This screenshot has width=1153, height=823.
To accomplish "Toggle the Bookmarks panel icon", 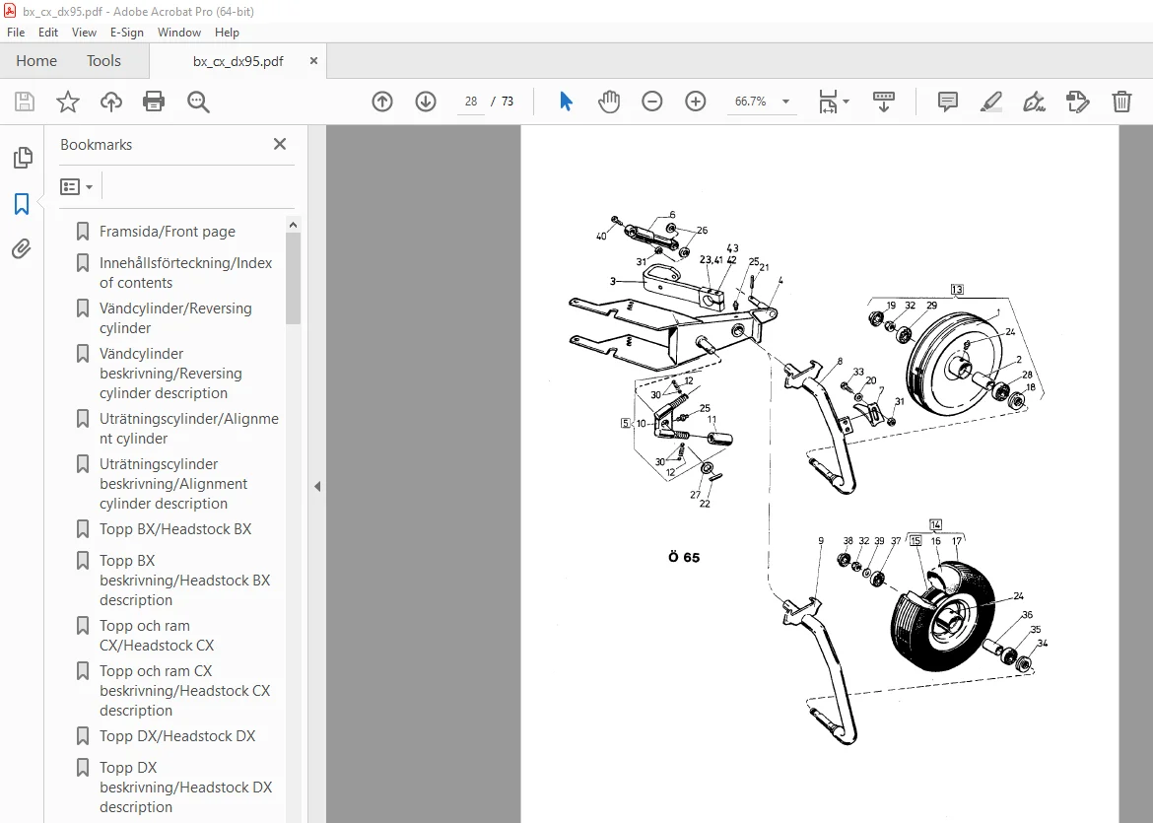I will 22,204.
